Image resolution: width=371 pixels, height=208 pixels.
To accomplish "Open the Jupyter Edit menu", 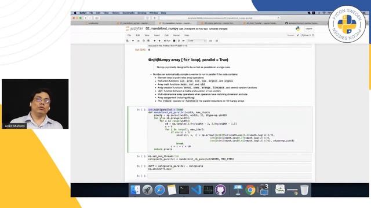I will point(138,35).
